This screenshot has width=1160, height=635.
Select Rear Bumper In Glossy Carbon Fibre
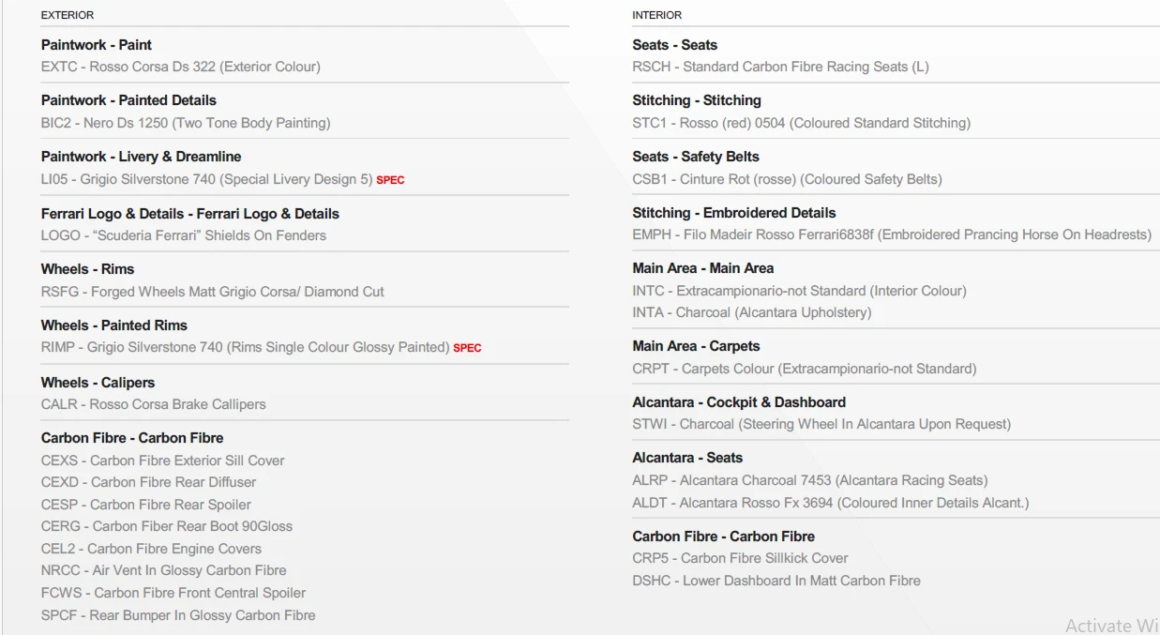coord(178,615)
